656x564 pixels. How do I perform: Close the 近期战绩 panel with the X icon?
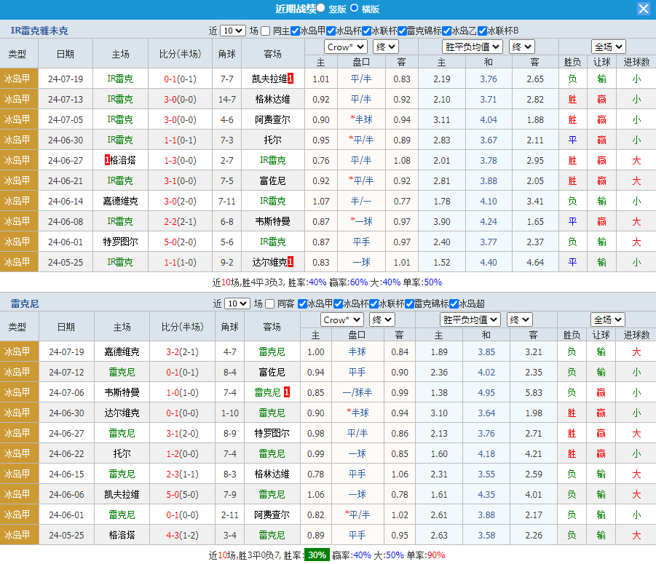click(x=643, y=9)
